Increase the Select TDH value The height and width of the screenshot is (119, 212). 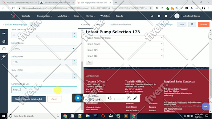pos(75,74)
